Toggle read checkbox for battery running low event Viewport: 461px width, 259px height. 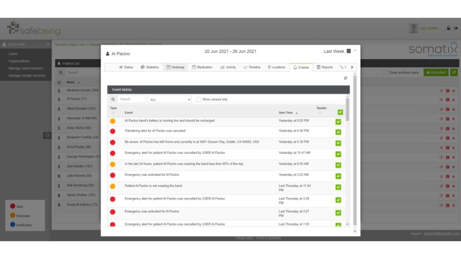click(x=338, y=122)
